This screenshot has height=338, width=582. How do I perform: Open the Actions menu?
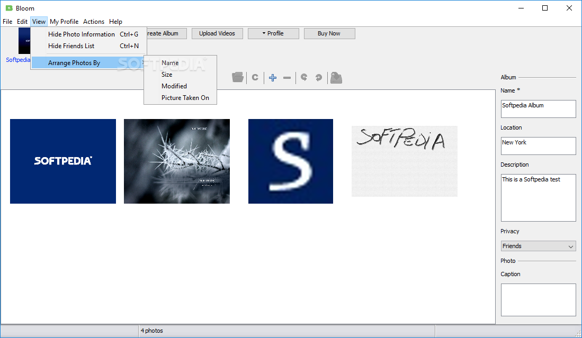pos(94,22)
